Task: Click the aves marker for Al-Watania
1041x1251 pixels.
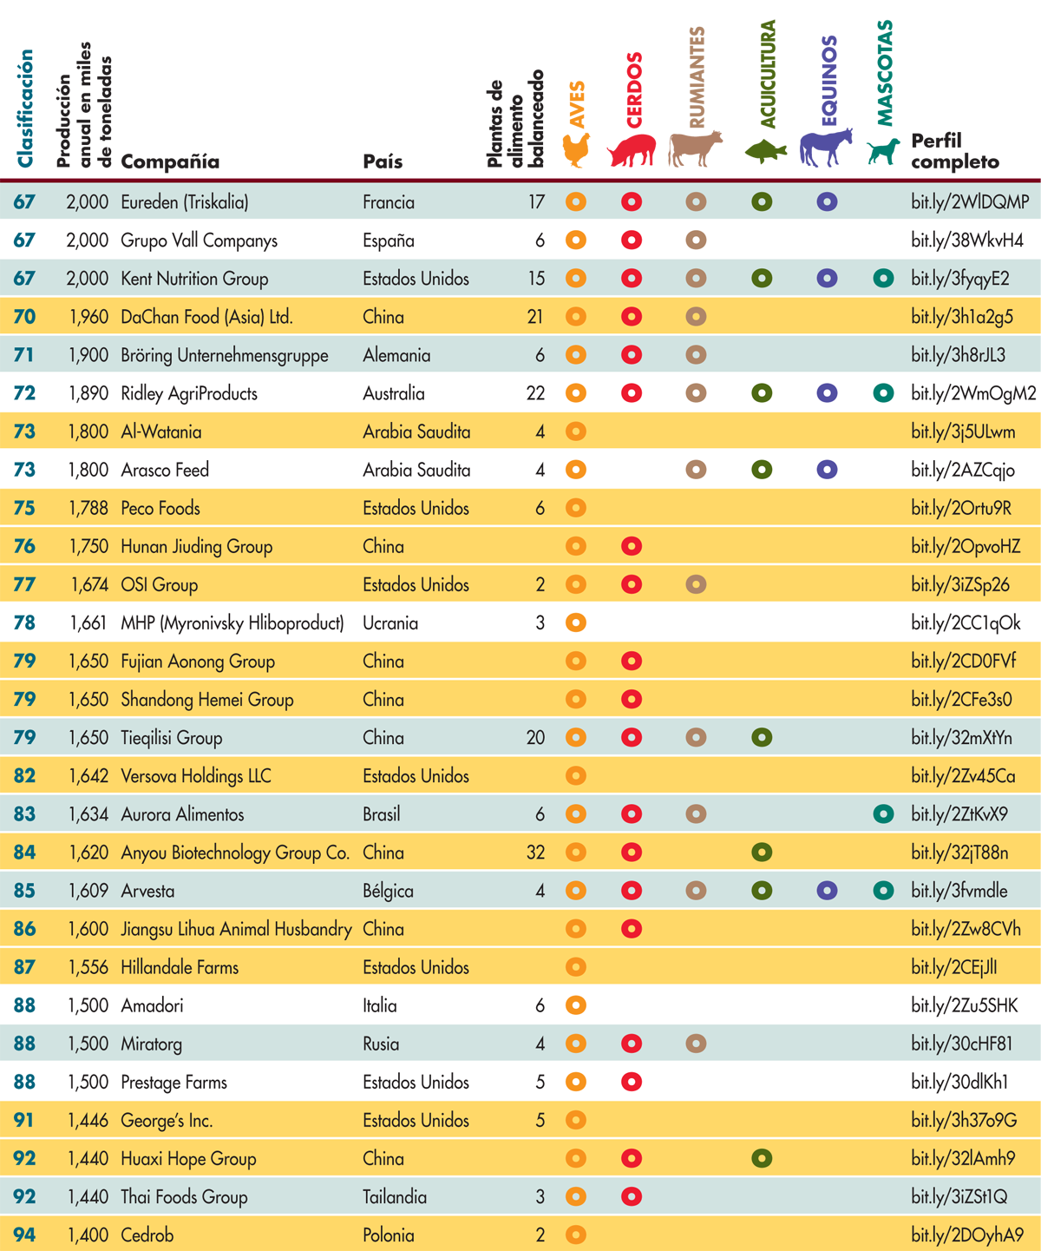Action: tap(576, 431)
